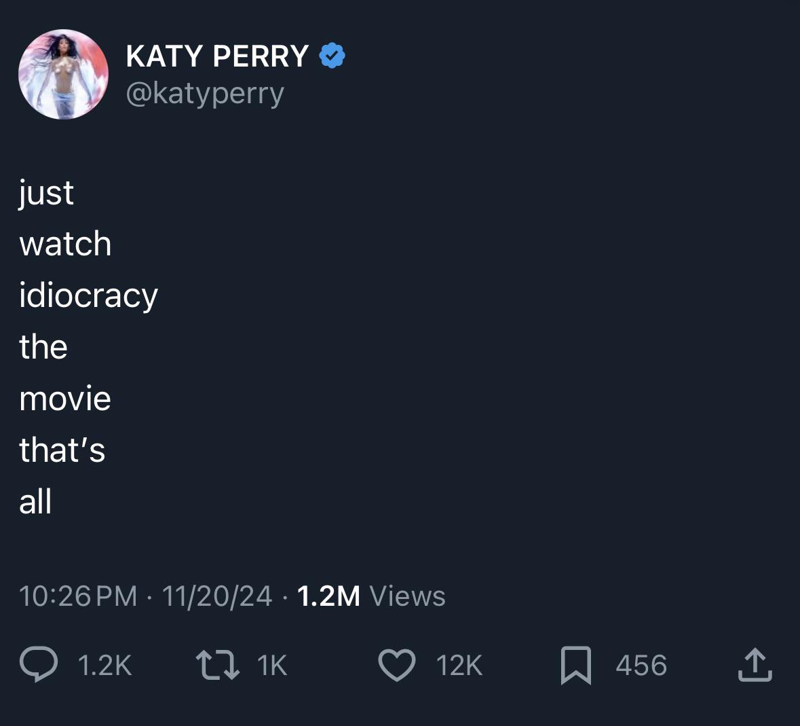Click the word "idiocracy" in the tweet
Viewport: 800px width, 726px height.
tap(89, 296)
